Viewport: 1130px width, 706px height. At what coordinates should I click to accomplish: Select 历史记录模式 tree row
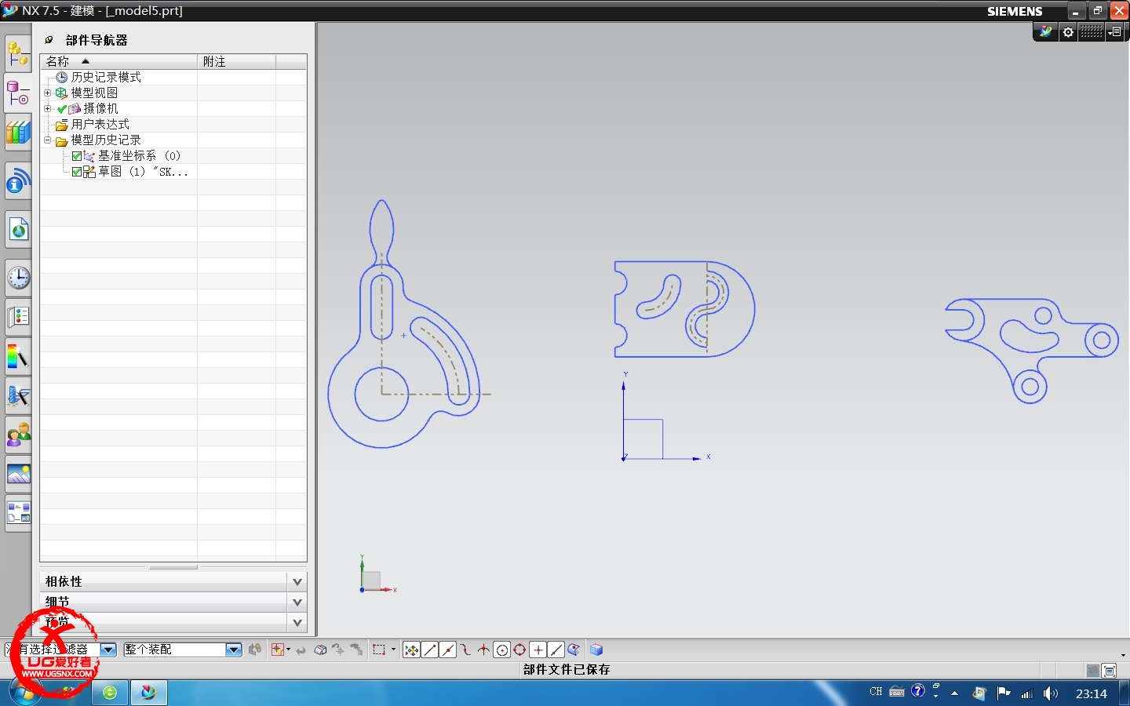point(173,77)
